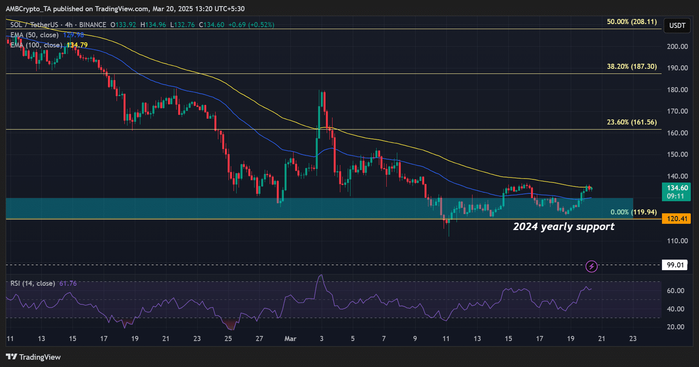699x367 pixels.
Task: Select the 23.60% (161.56) Fibonacci level label
Action: click(x=631, y=122)
